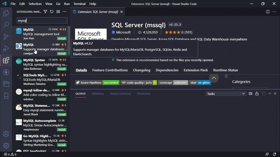
Task: Switch to the Changelog tab
Action: tap(142, 70)
